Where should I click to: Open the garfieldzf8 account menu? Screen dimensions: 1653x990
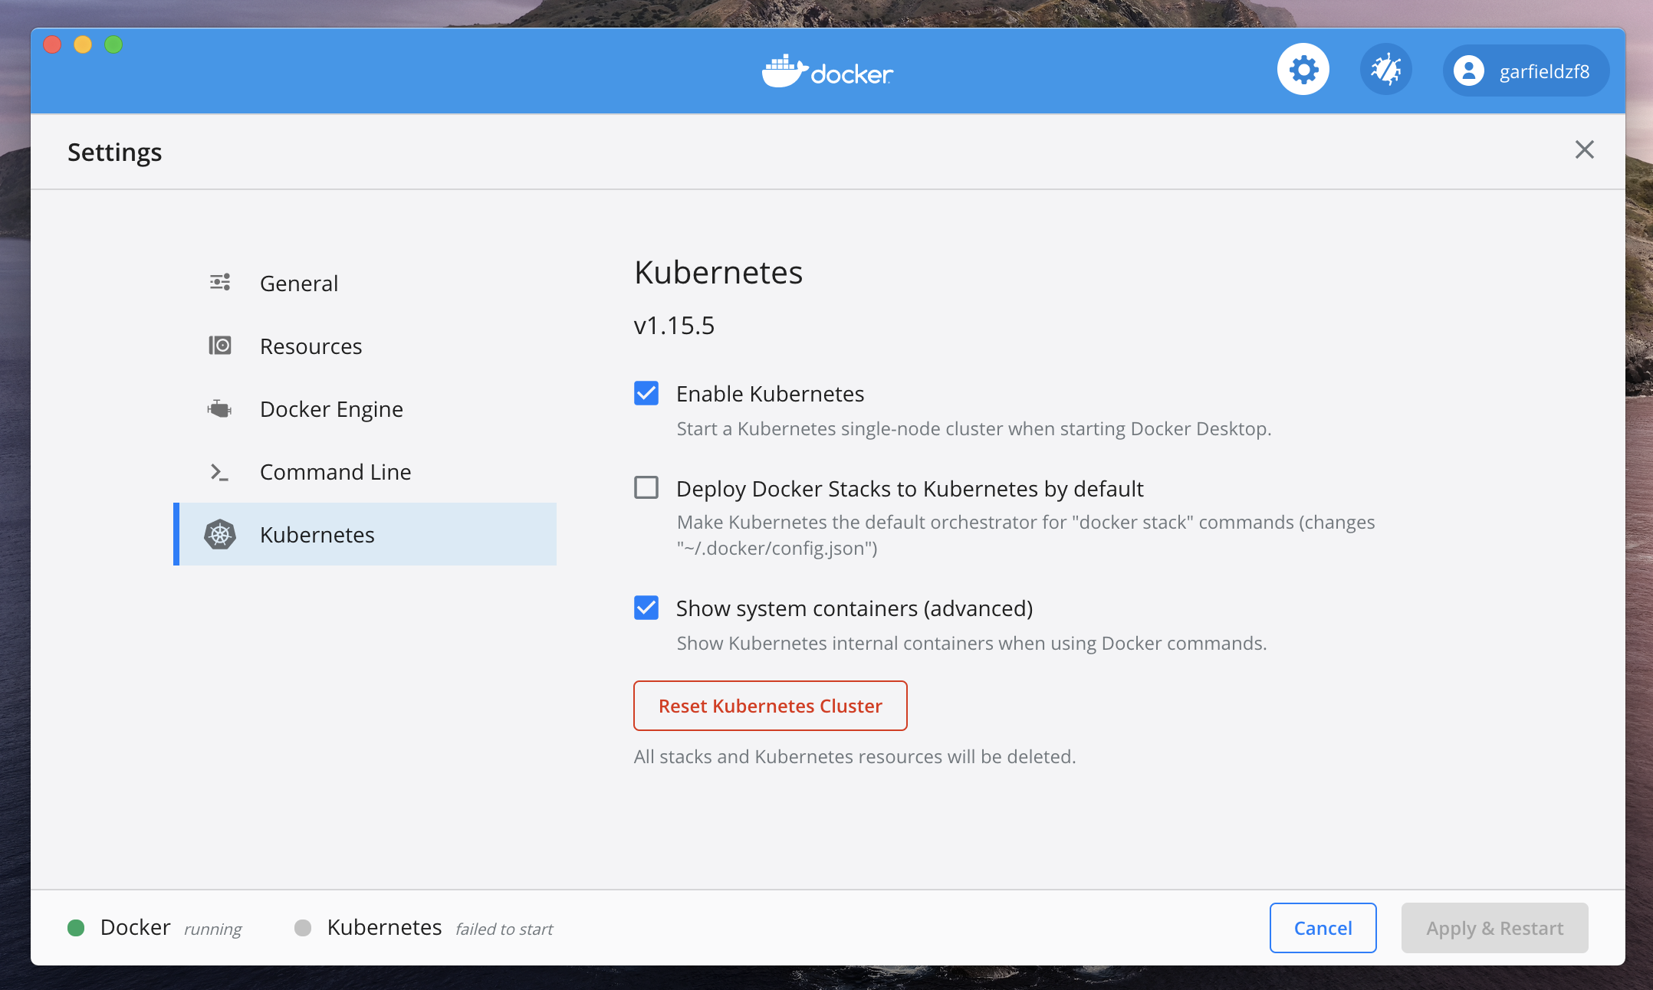click(x=1525, y=70)
